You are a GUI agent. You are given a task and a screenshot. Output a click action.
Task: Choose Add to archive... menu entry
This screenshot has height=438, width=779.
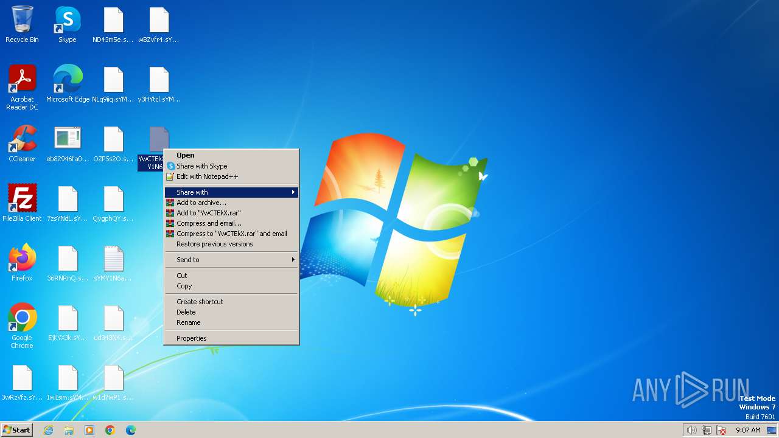(x=231, y=203)
